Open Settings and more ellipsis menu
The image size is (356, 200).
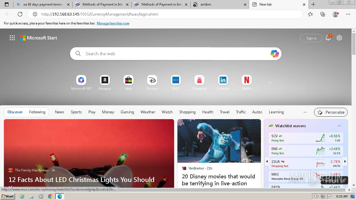[x=348, y=14]
